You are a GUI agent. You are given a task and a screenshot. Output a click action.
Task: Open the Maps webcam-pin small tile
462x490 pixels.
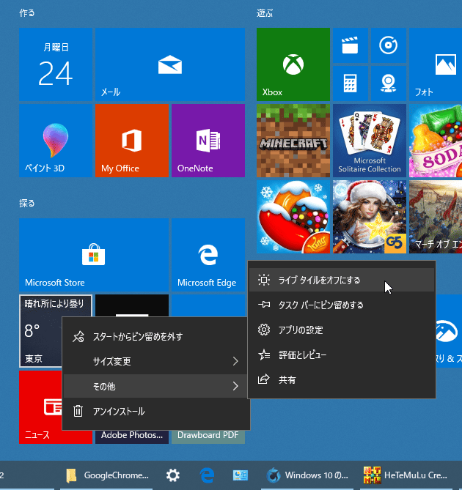[x=389, y=83]
